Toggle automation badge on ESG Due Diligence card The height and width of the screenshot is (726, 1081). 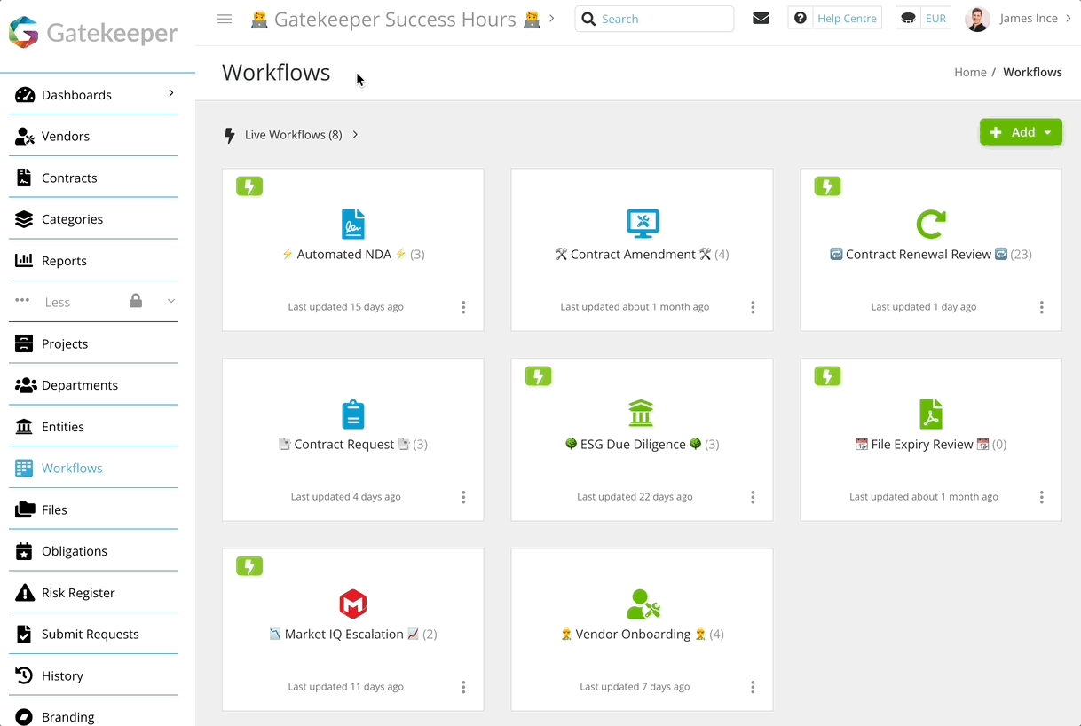pyautogui.click(x=539, y=376)
